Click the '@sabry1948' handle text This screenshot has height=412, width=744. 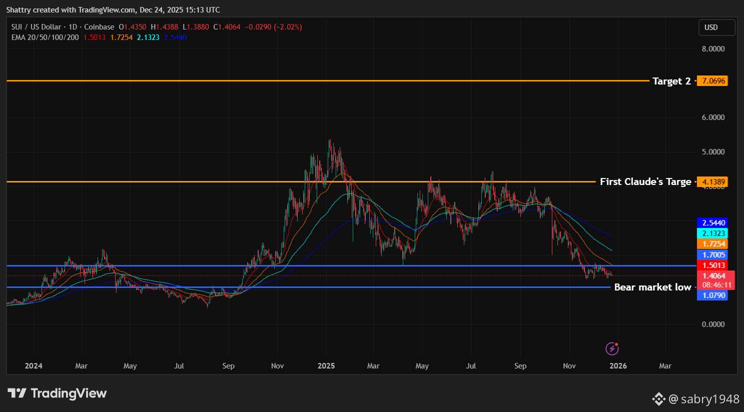point(703,399)
